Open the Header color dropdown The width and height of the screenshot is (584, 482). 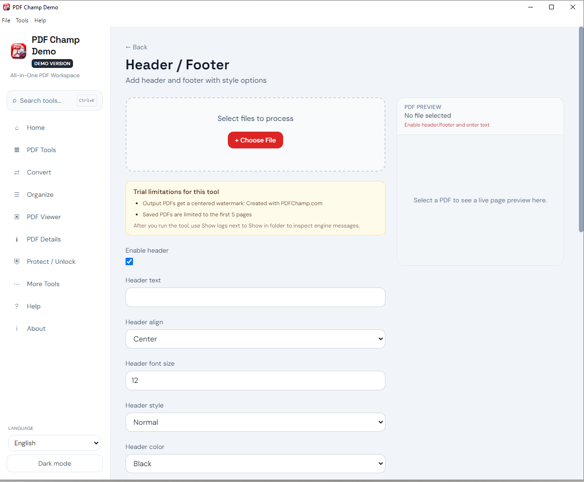(255, 463)
